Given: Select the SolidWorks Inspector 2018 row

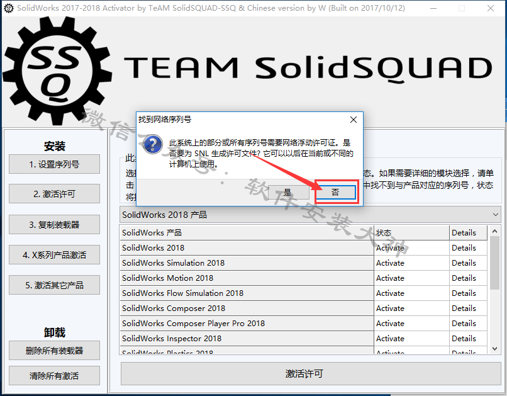Looking at the screenshot, I should 247,339.
